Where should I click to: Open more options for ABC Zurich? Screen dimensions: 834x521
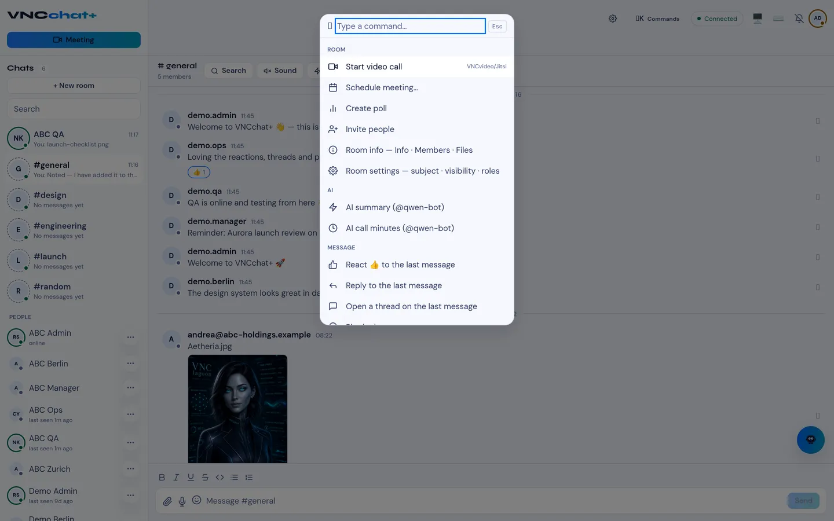pyautogui.click(x=130, y=469)
